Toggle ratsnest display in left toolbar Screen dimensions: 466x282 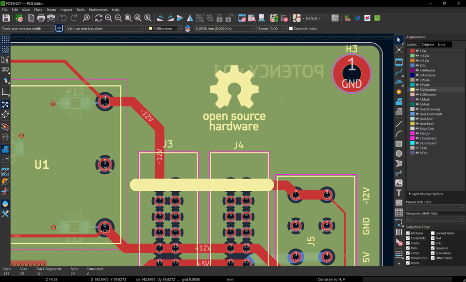tap(5, 104)
